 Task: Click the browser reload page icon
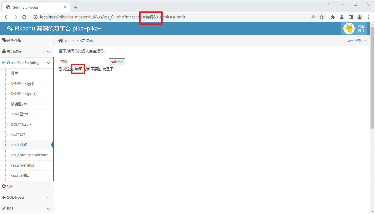24,17
